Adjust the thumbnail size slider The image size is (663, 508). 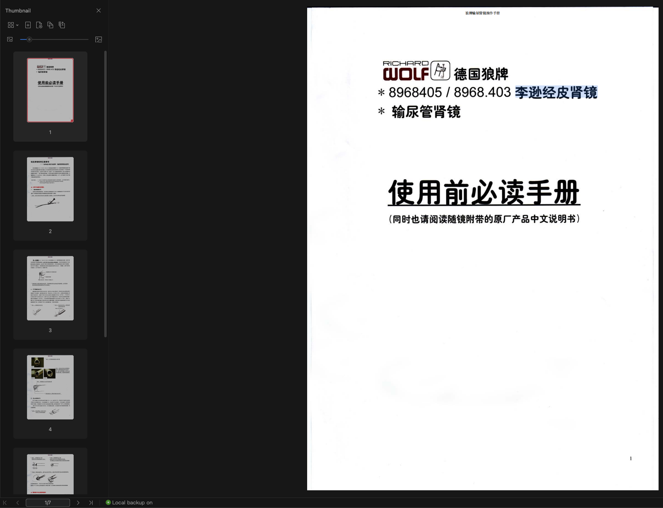tap(29, 39)
